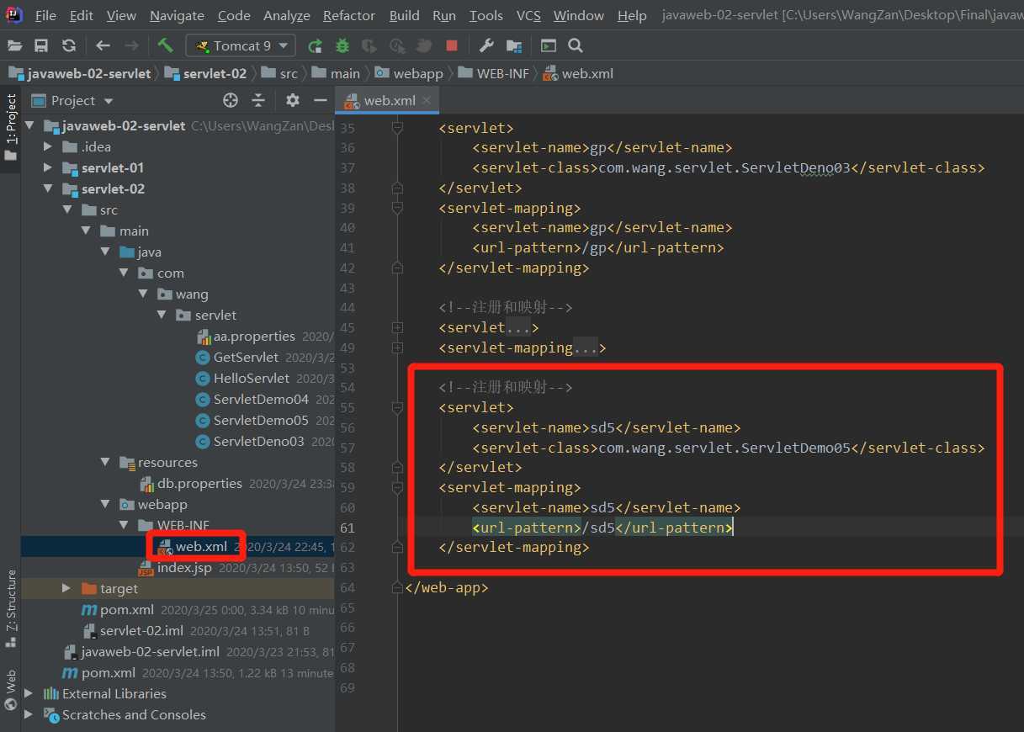Select HelloServlet class in tree
This screenshot has height=732, width=1024.
point(251,379)
